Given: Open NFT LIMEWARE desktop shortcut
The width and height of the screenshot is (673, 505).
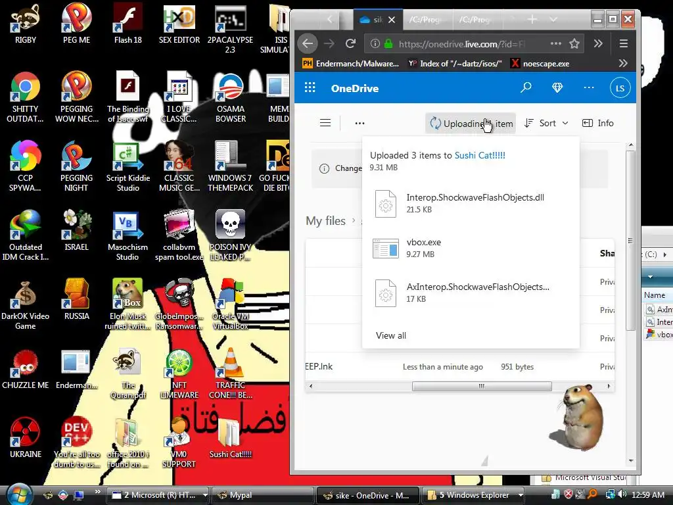Looking at the screenshot, I should pyautogui.click(x=179, y=374).
